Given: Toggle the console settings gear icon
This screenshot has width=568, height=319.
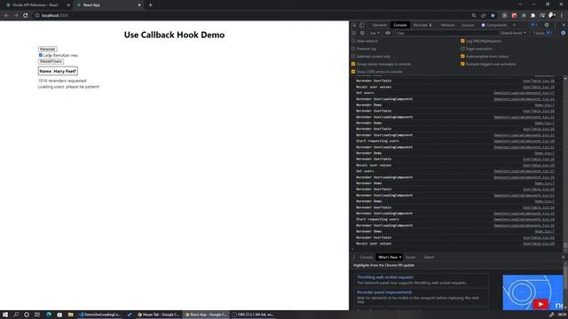Looking at the screenshot, I should 563,33.
